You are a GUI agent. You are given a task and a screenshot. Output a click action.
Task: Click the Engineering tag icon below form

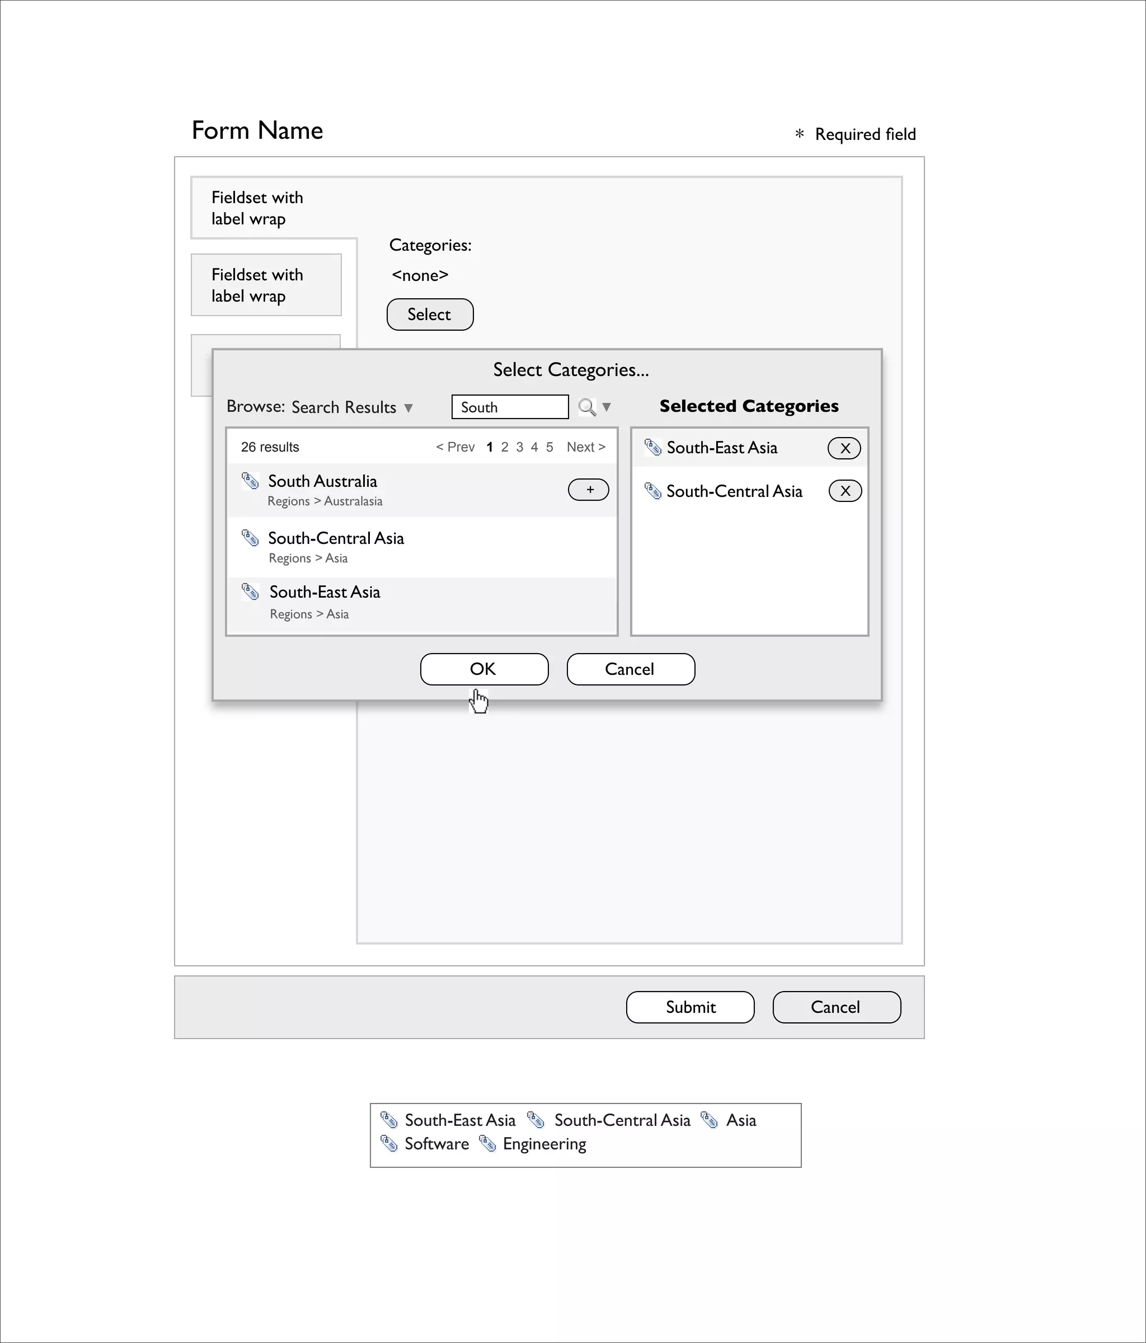tap(487, 1143)
